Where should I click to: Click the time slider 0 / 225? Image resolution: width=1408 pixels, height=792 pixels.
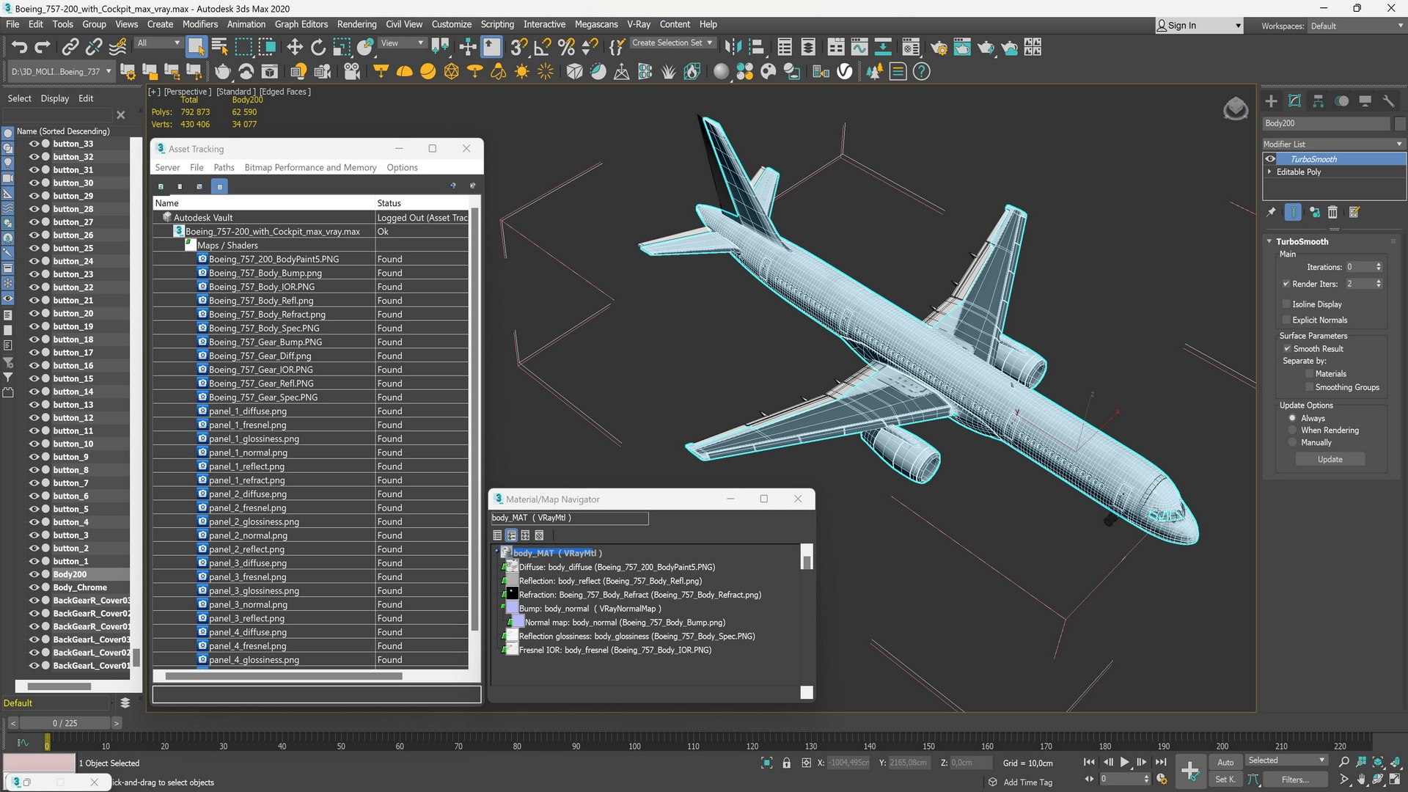[65, 723]
